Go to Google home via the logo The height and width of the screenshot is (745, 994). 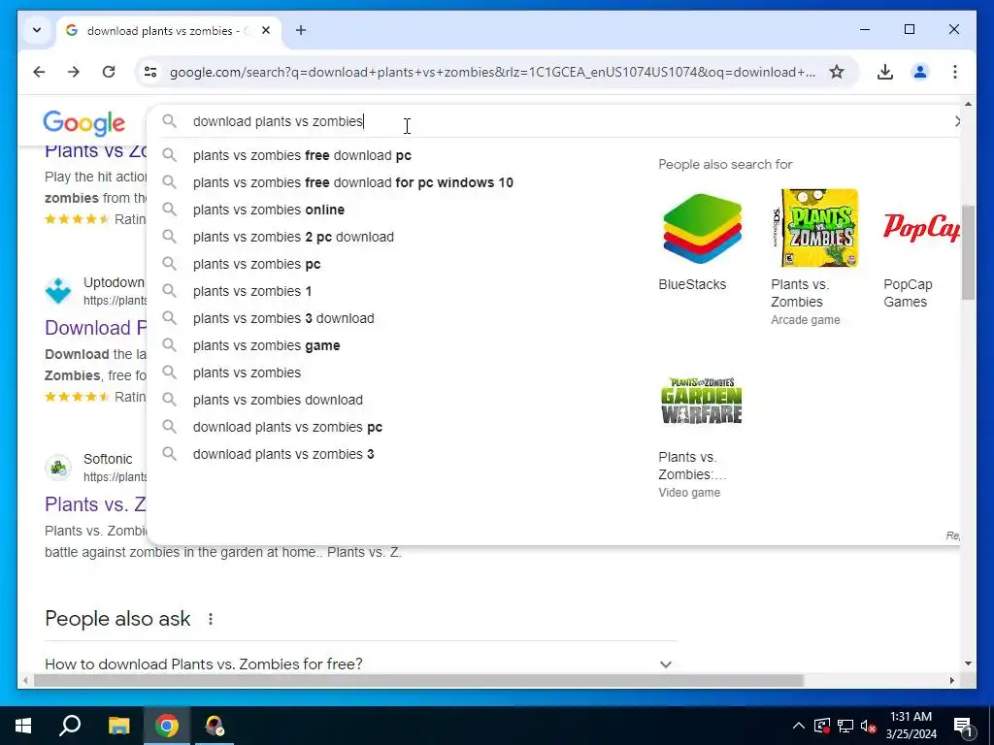point(83,123)
